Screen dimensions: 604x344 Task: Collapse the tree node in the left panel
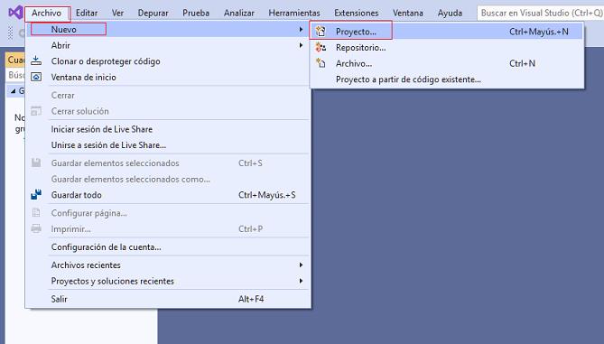14,91
